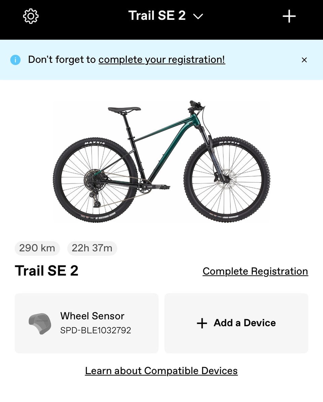
Task: Select the 290 km distance badge
Action: coord(37,248)
